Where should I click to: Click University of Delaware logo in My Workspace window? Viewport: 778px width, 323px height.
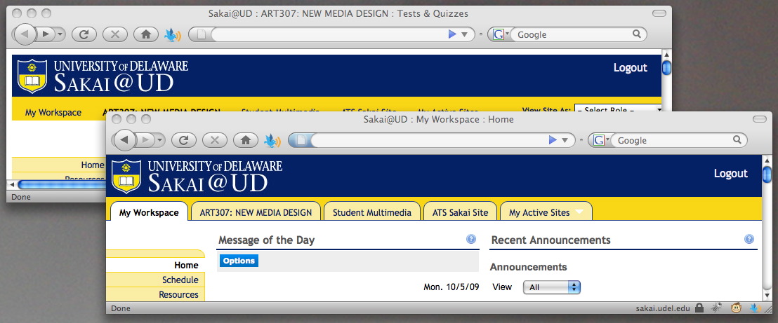tap(197, 176)
